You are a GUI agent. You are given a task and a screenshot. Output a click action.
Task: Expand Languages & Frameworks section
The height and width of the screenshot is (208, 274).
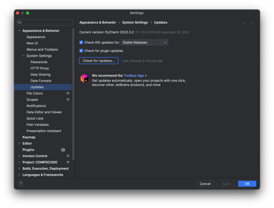coord(19,175)
